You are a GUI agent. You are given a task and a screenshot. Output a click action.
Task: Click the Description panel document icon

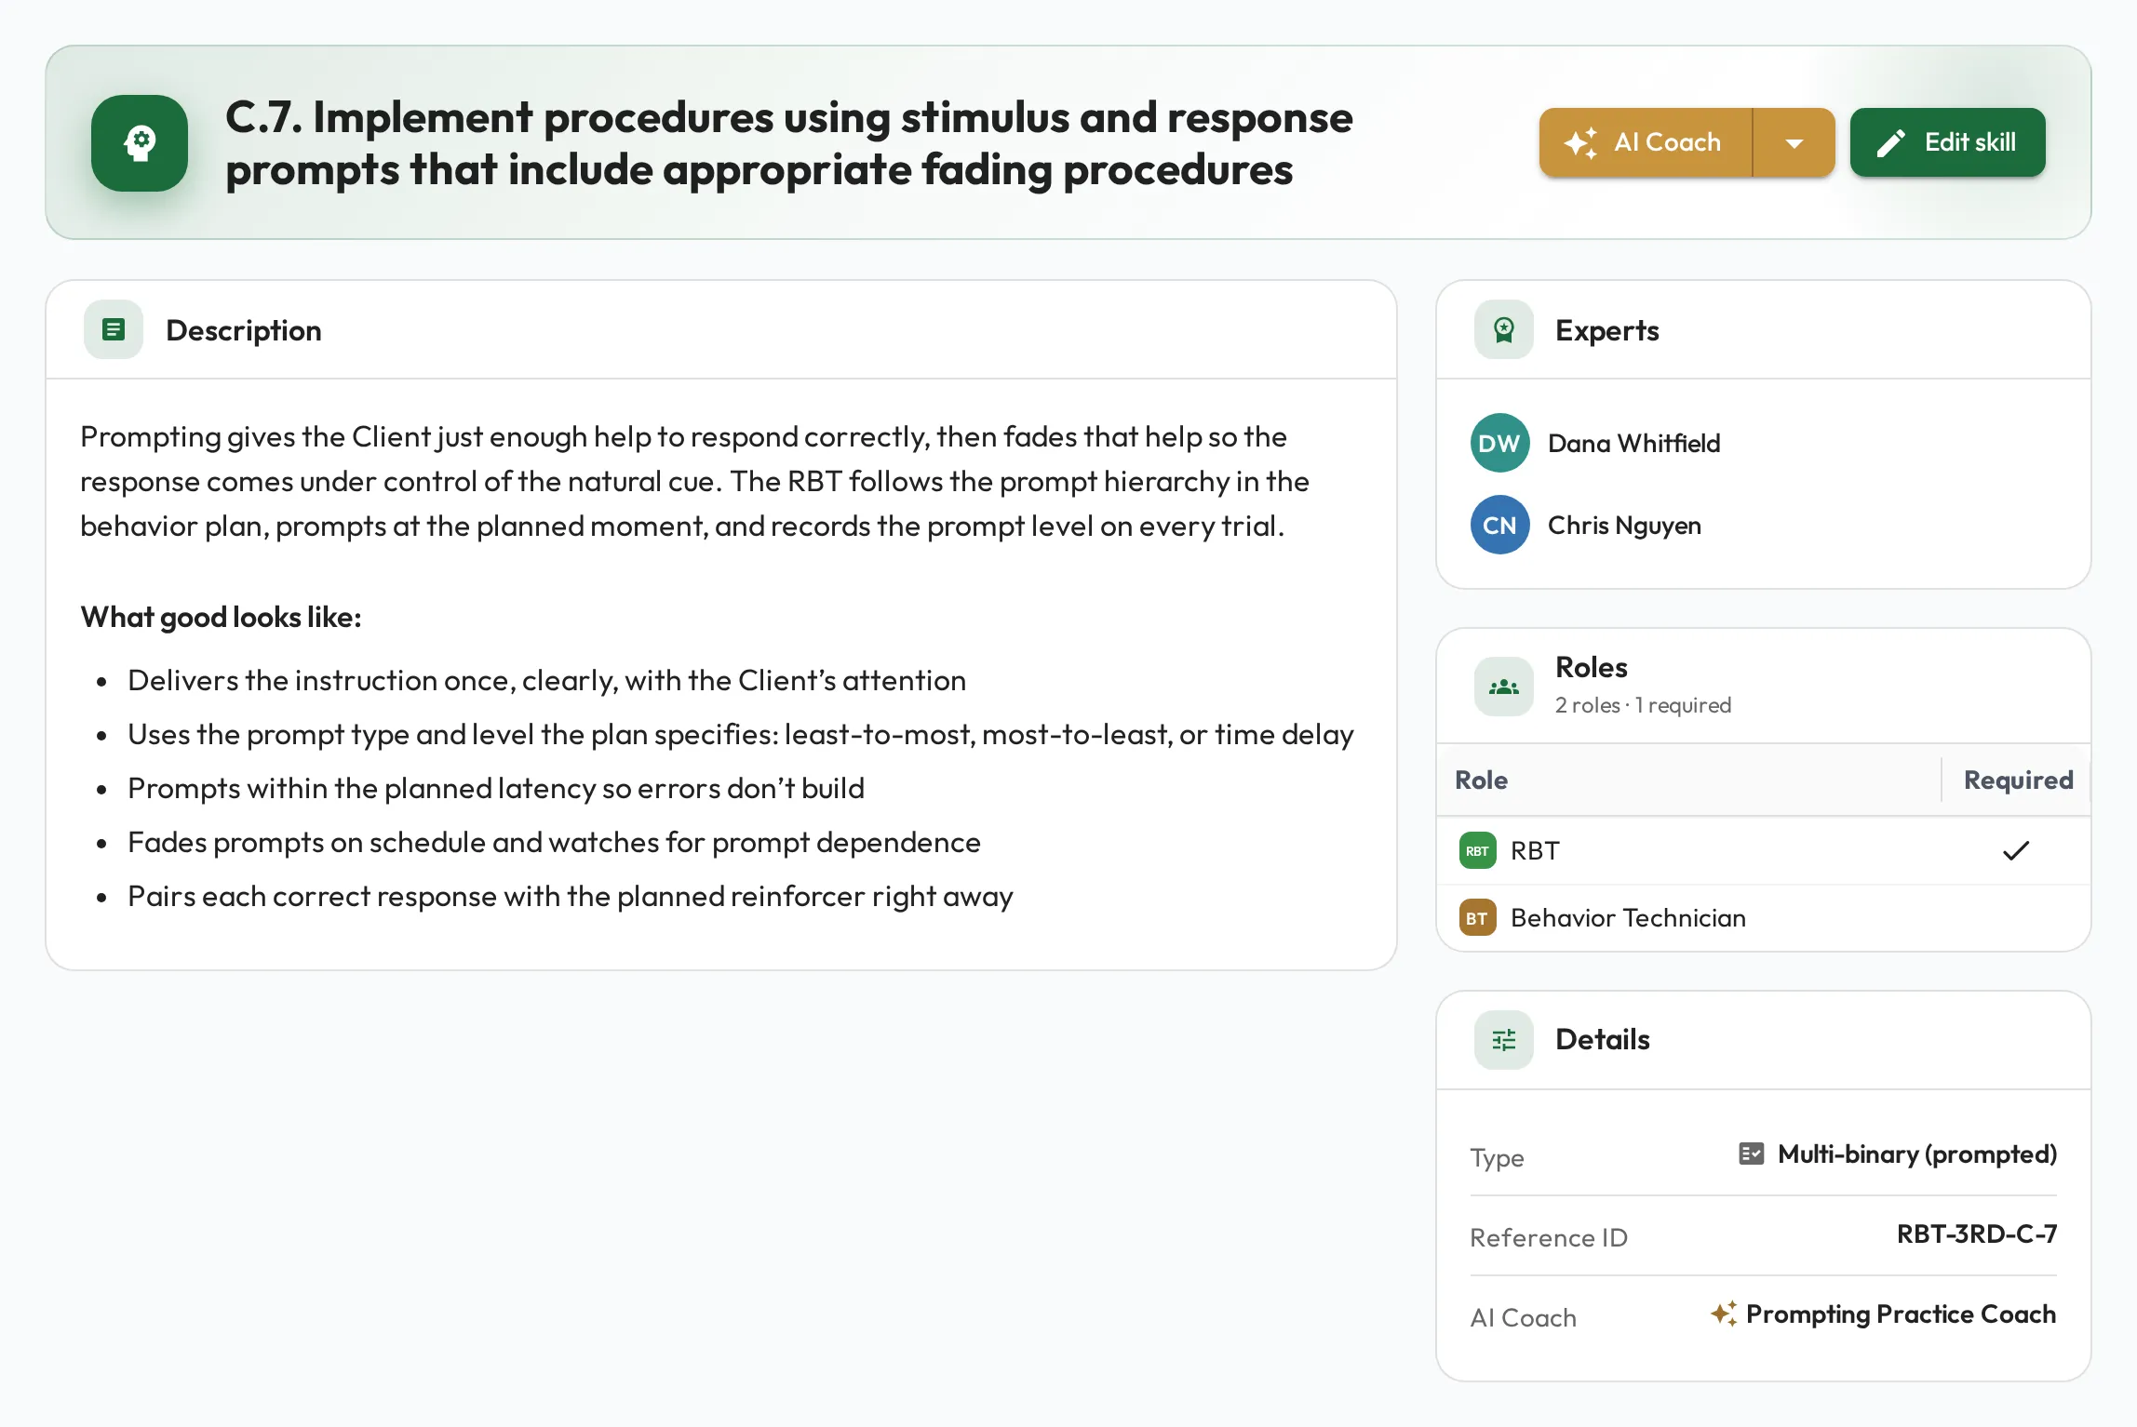114,329
